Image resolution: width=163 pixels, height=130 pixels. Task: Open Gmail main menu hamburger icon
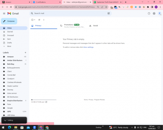pos(4,13)
